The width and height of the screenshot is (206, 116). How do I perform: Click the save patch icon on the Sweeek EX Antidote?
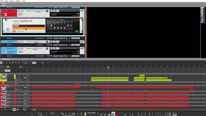(51, 45)
